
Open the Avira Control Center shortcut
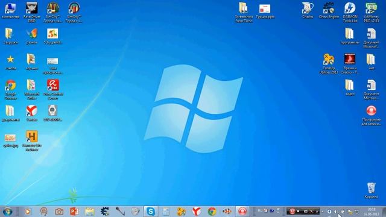tap(53, 90)
